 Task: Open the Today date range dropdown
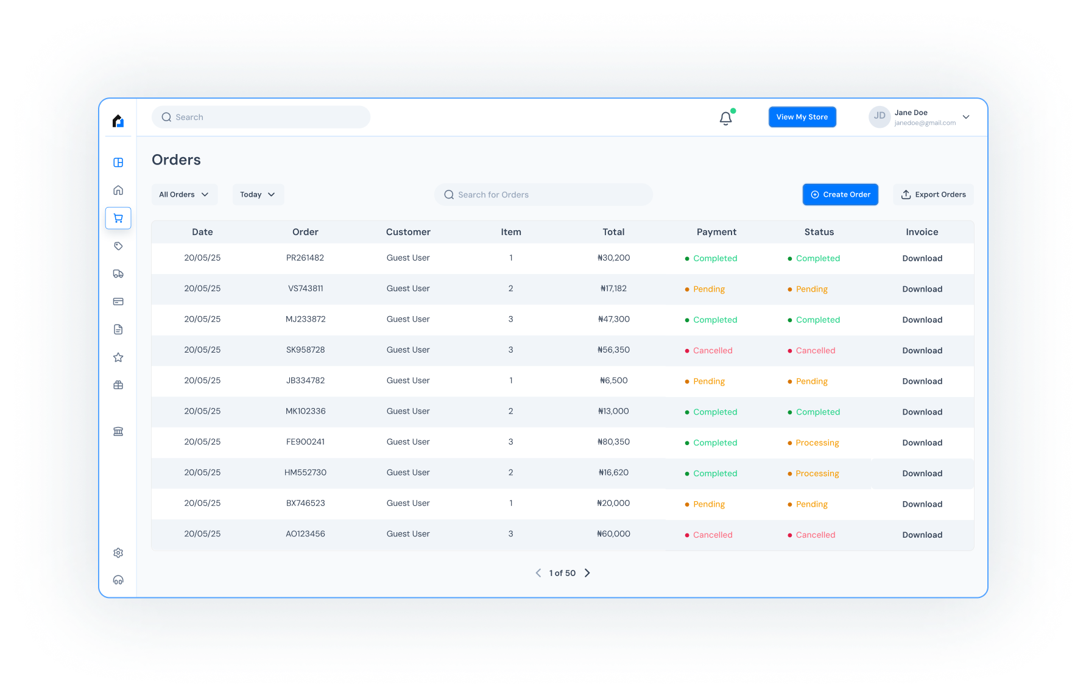coord(258,195)
